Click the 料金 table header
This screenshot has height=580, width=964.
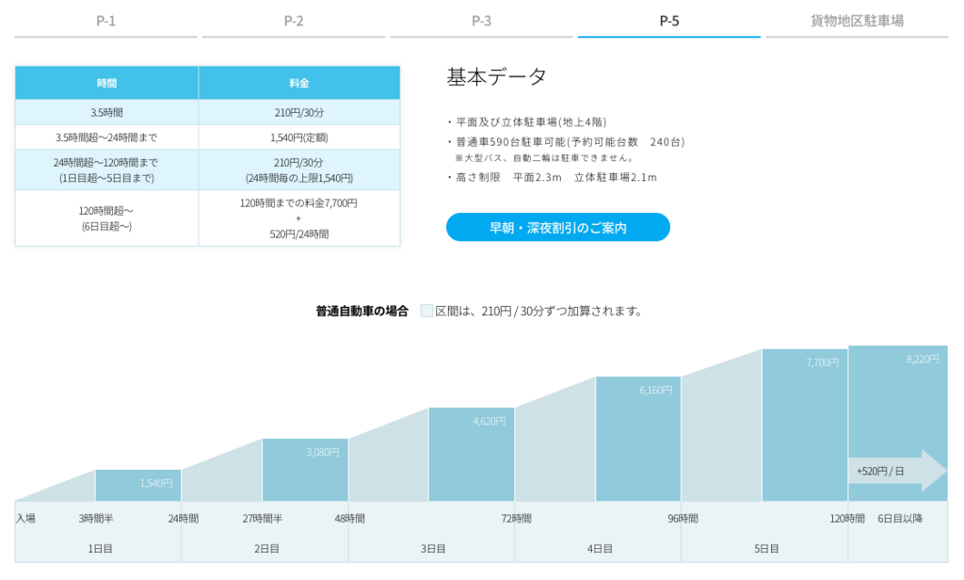point(299,83)
